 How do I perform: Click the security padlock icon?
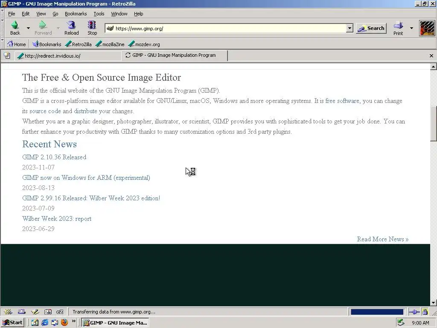[x=425, y=312]
